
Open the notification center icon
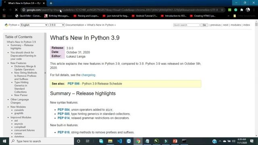click(x=252, y=141)
